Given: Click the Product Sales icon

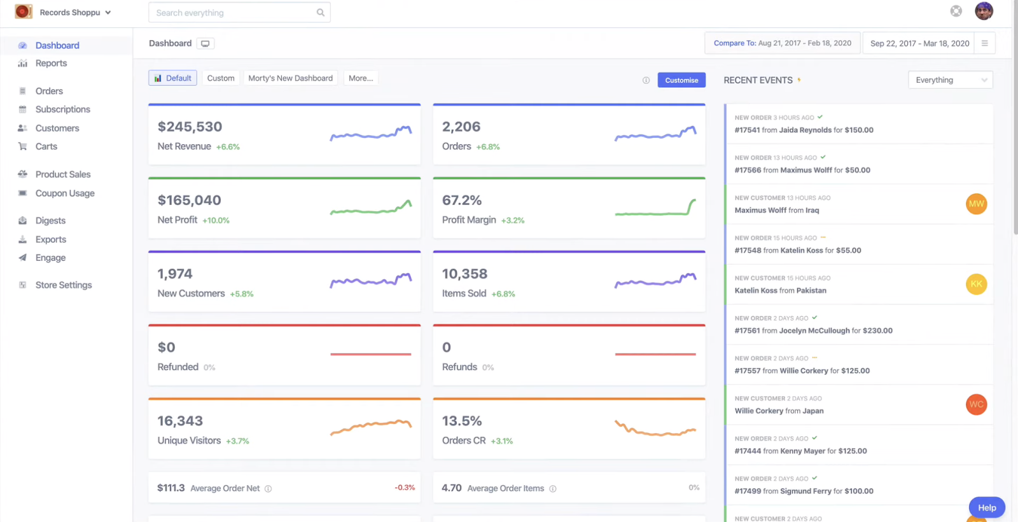Looking at the screenshot, I should pos(23,174).
